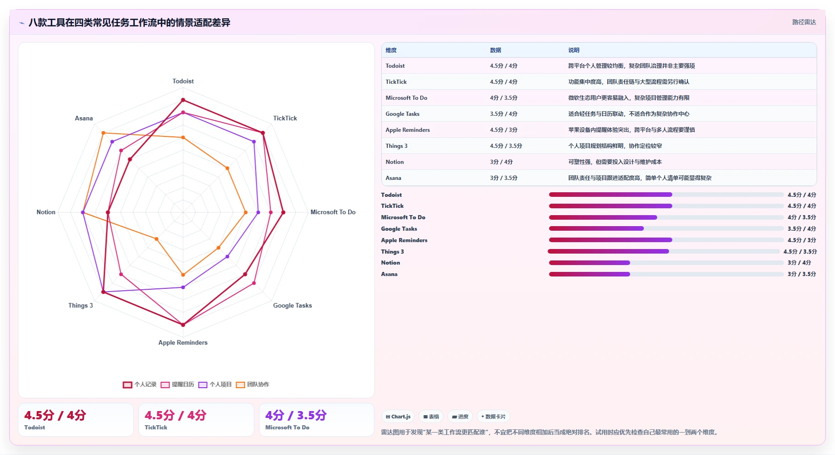Click the description 适合轻任务与日历联动，不适合作为复杂协作中心

pyautogui.click(x=629, y=114)
